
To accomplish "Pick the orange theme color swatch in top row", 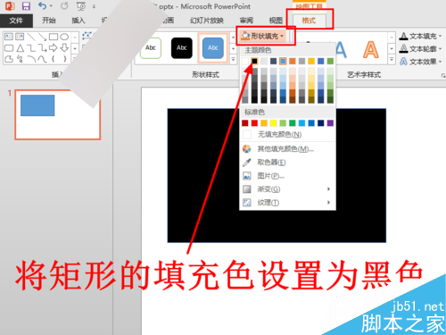I will point(293,61).
